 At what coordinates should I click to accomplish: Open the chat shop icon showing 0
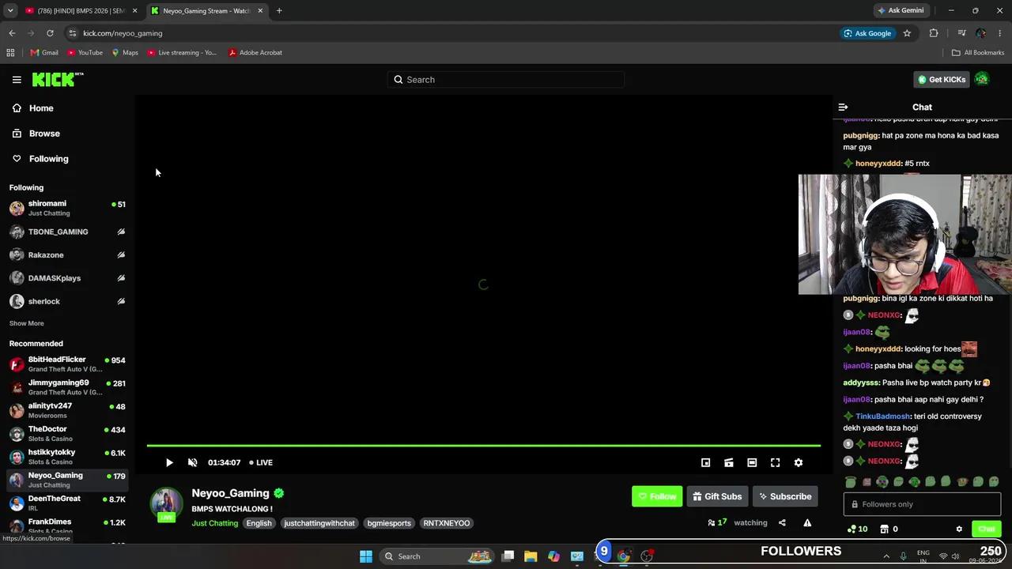point(889,529)
